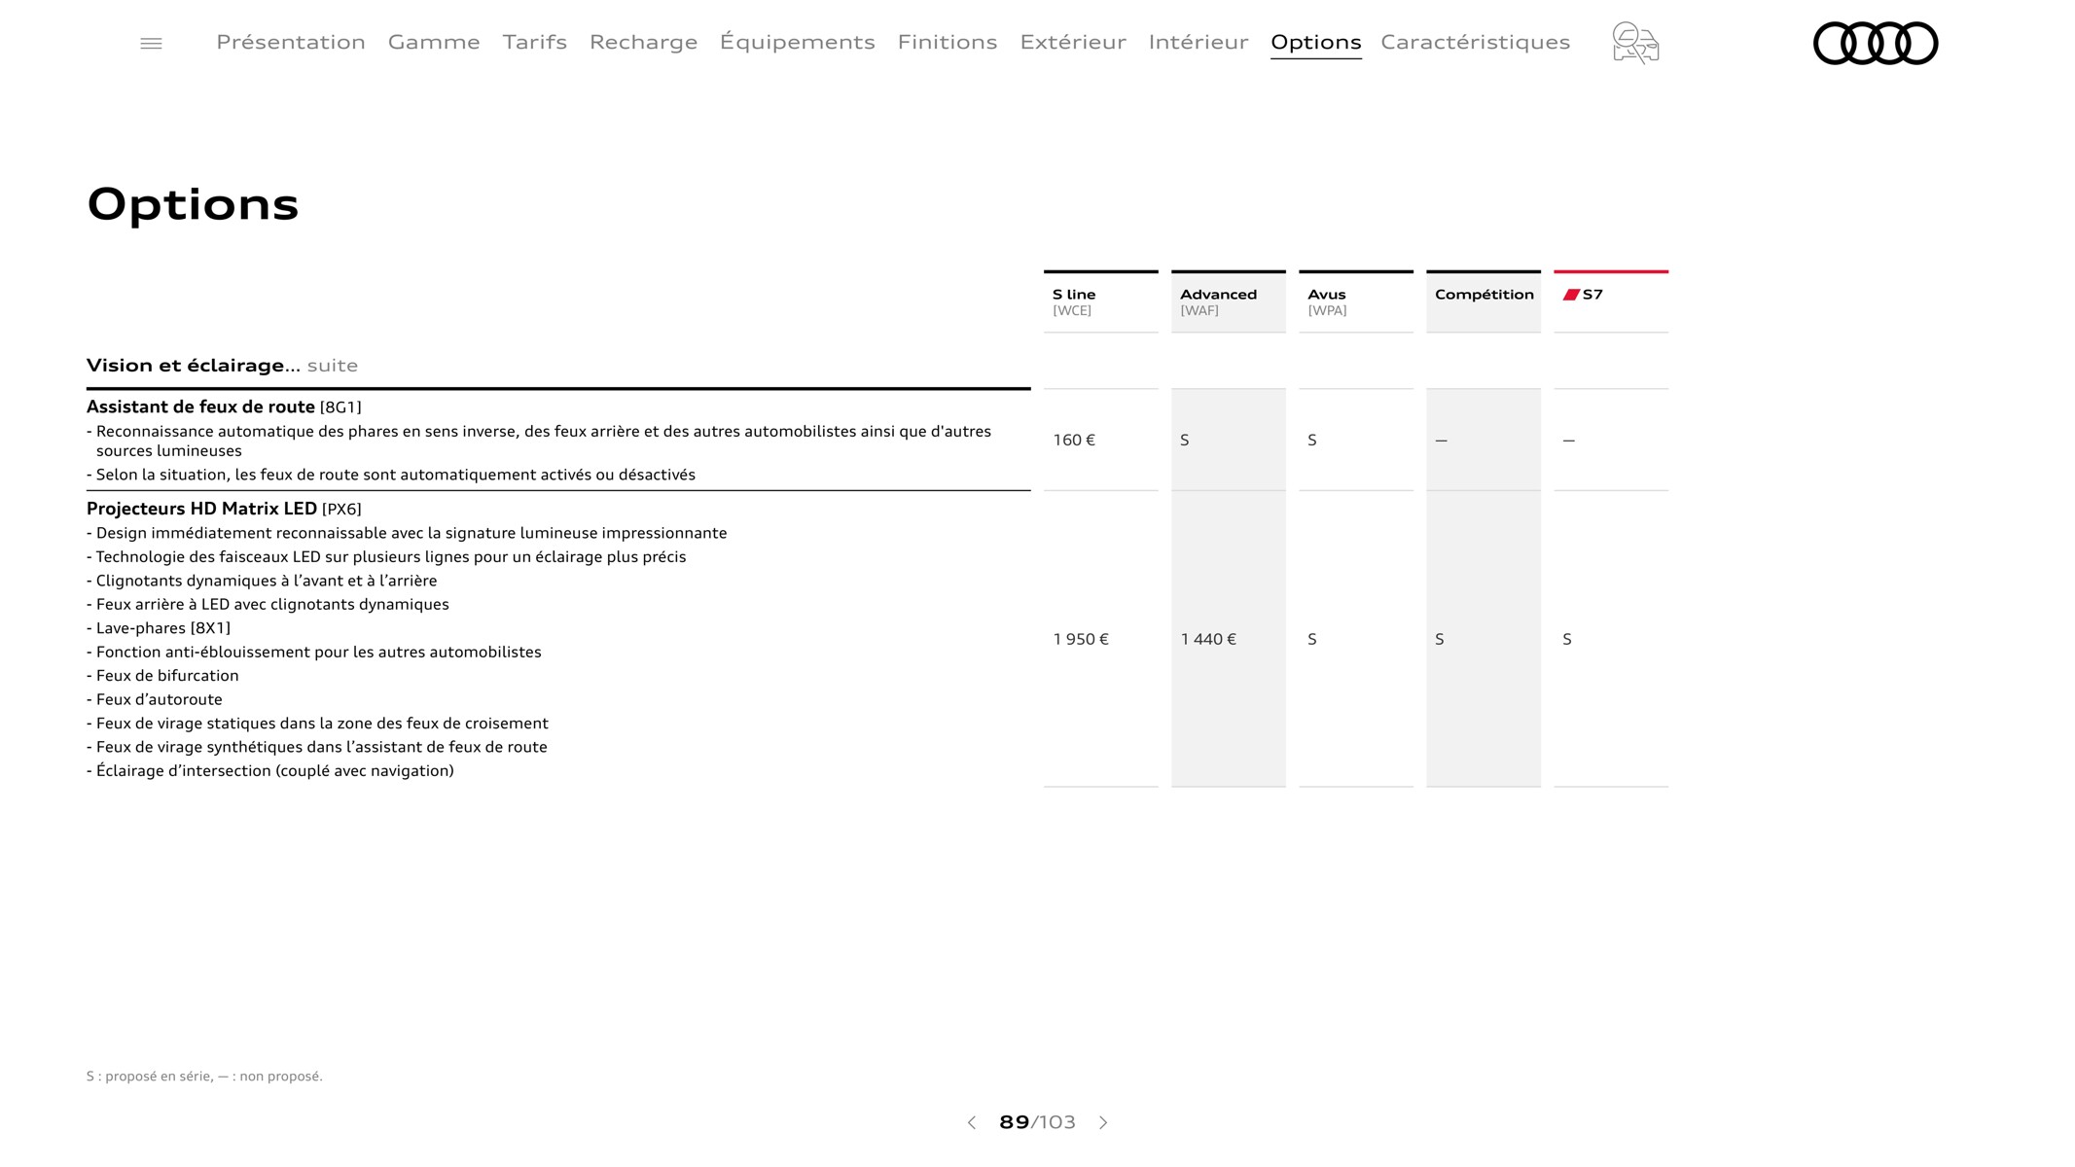Click the Feux de bifurcation line
Screen dimensions: 2075x1167
[162, 676]
